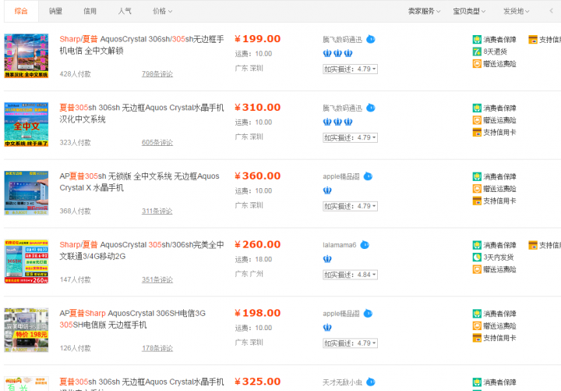
Task: Open title link of the ¥199.00 Sharp 306sh listing
Action: pyautogui.click(x=142, y=44)
